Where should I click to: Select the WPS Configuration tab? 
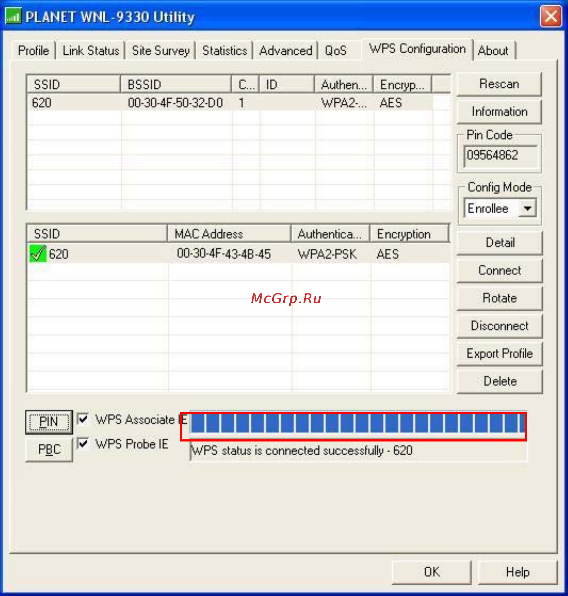tap(417, 49)
